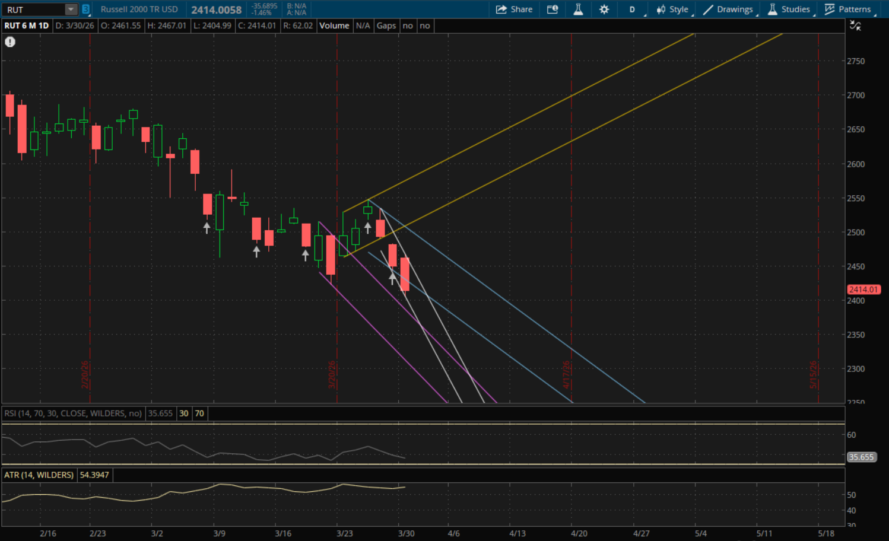This screenshot has height=541, width=889.
Task: Click the blue symbol link number 3 icon
Action: tap(85, 9)
